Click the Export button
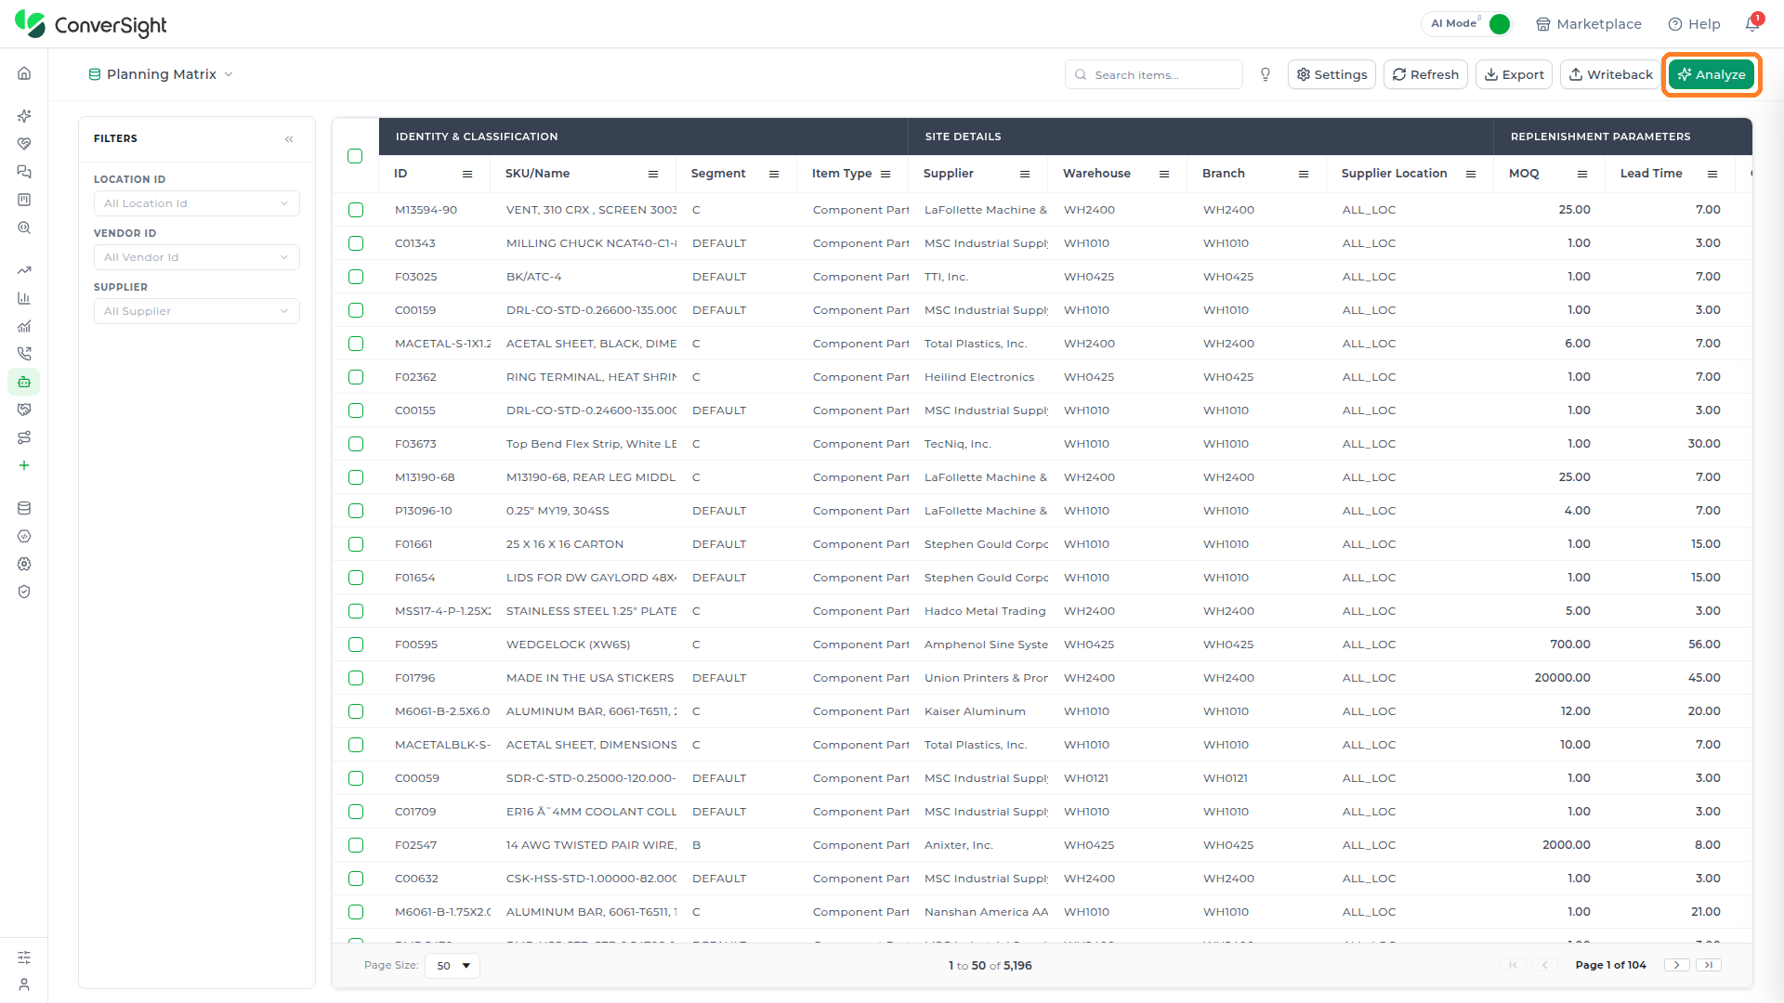 tap(1514, 74)
